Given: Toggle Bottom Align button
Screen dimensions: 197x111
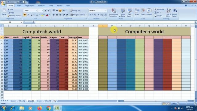Looking at the screenshot, I should click(x=60, y=10).
